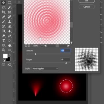Zoom out the filter preview

[x=26, y=46]
